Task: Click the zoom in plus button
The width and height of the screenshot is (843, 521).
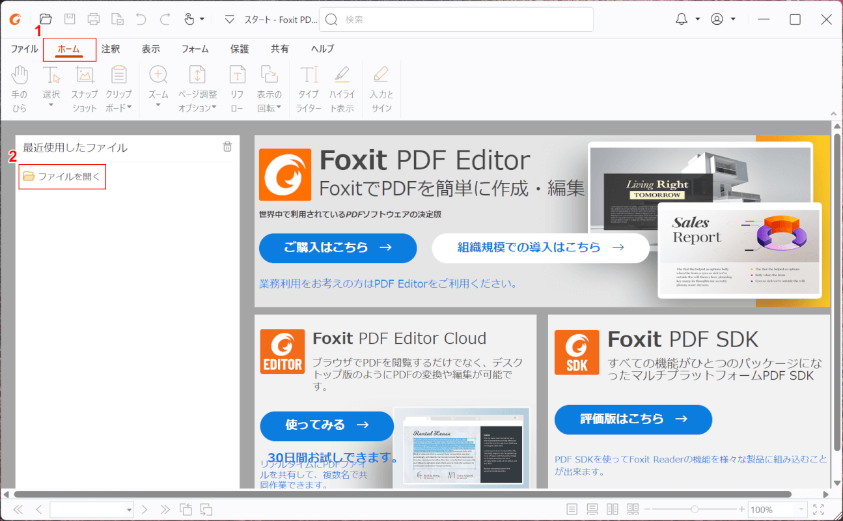Action: tap(741, 509)
